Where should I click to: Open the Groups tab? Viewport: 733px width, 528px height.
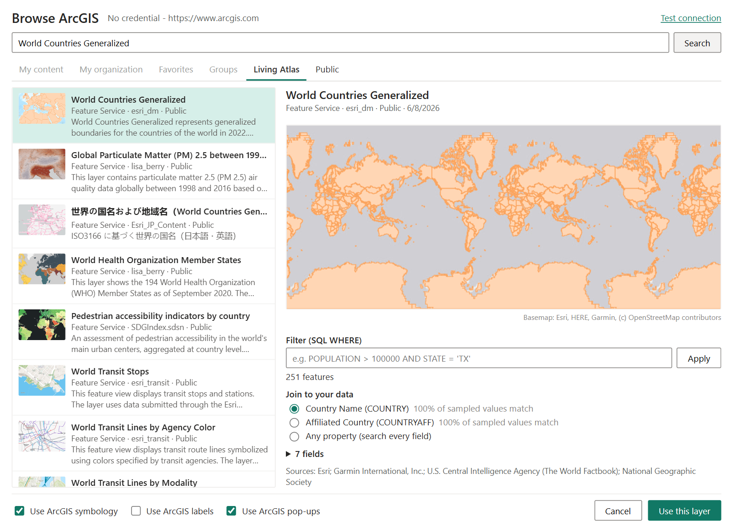click(x=223, y=69)
